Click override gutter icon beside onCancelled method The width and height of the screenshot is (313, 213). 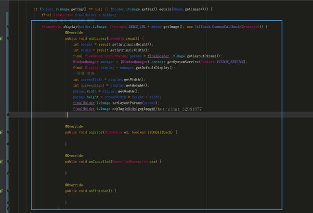point(1,162)
